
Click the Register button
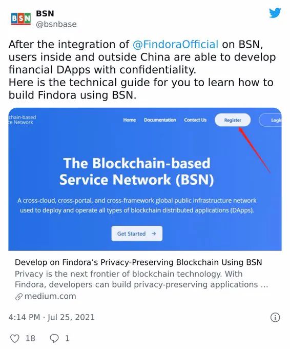tap(233, 120)
